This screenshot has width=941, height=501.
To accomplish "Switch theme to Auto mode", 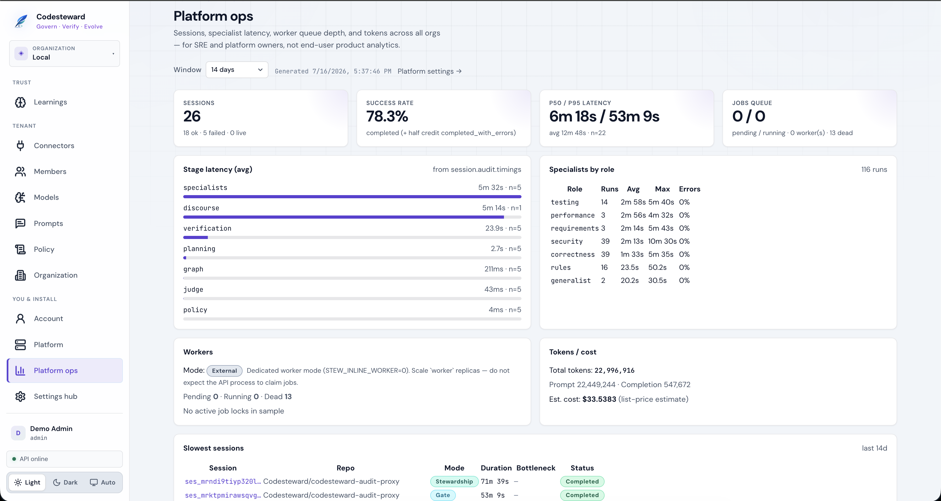I will coord(103,482).
